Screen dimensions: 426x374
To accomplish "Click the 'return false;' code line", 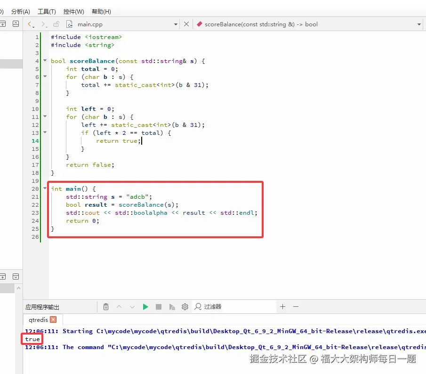I will tap(90, 164).
